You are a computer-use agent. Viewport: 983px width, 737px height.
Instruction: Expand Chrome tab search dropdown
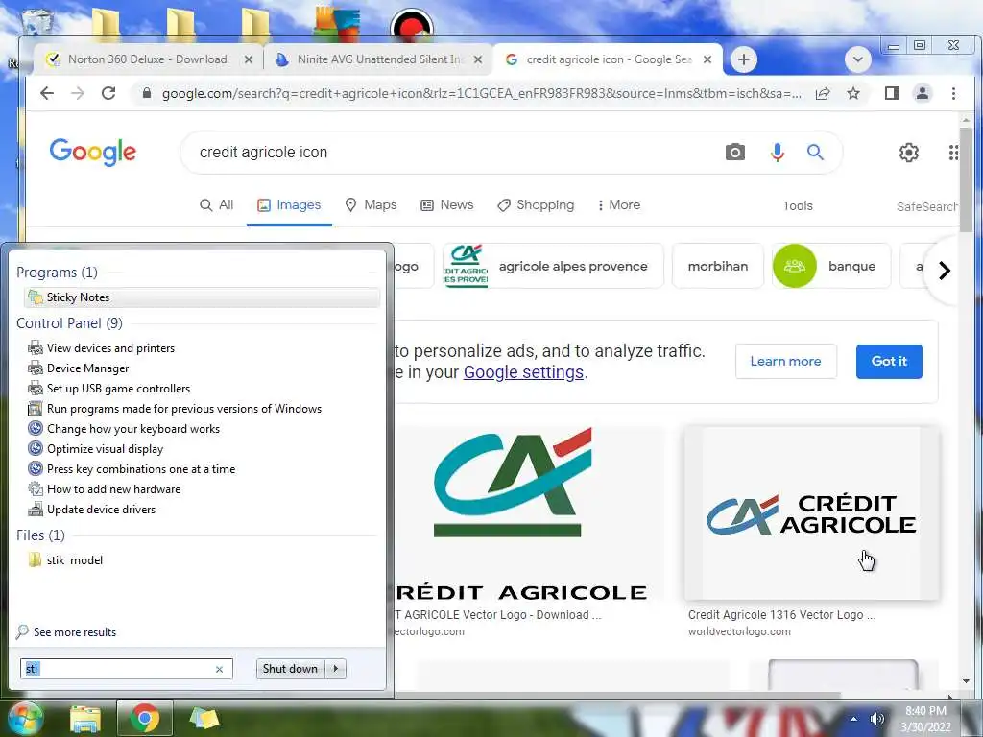(857, 59)
